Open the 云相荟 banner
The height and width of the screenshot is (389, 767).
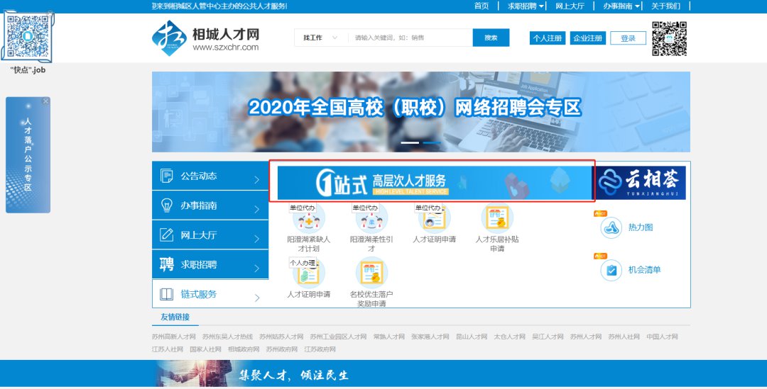(x=641, y=183)
